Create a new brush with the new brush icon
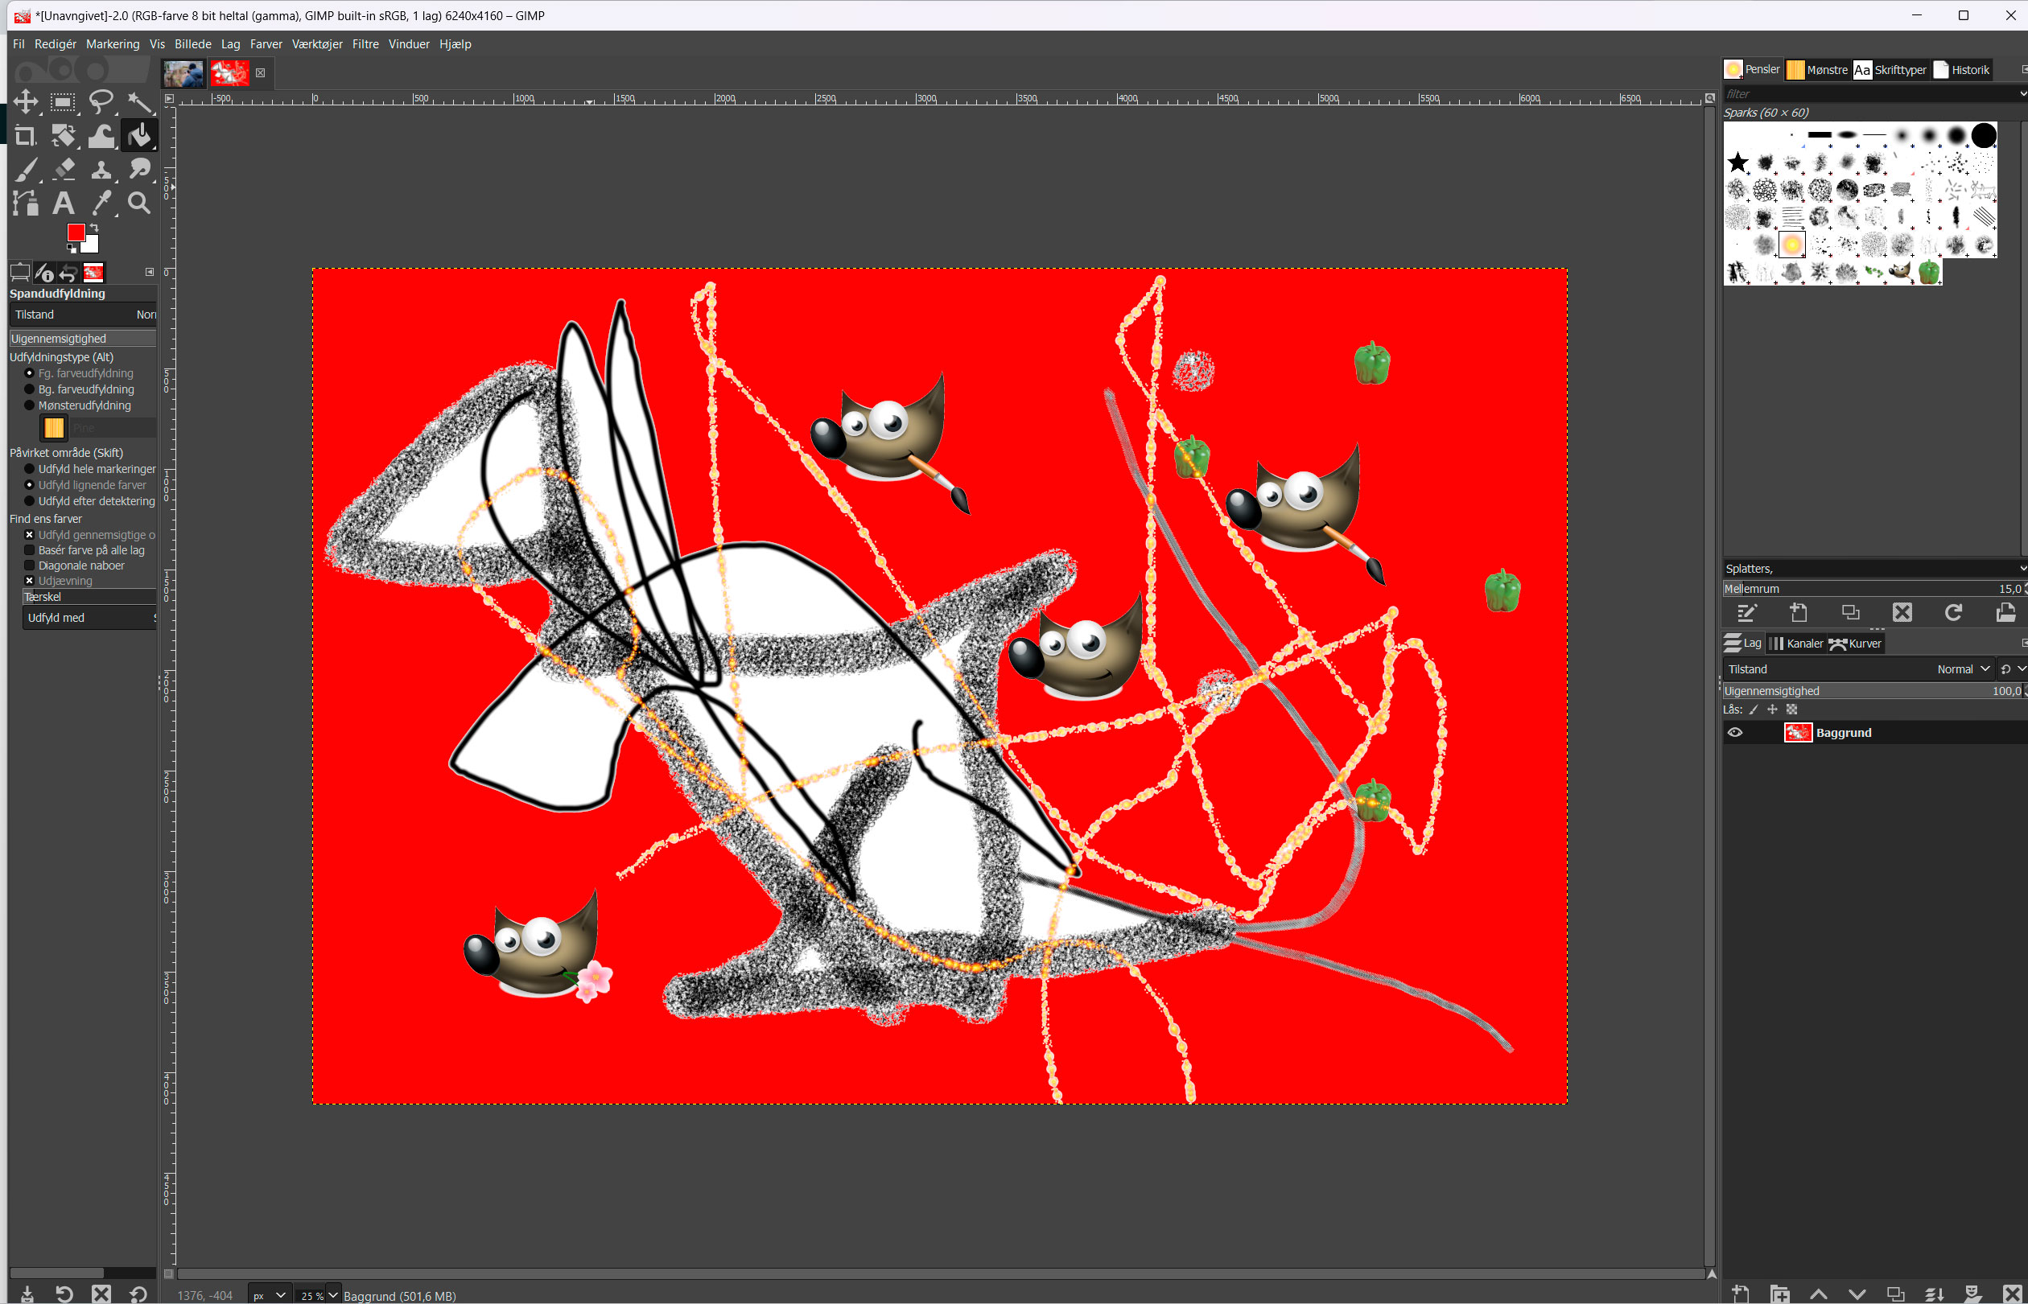 pyautogui.click(x=1800, y=612)
